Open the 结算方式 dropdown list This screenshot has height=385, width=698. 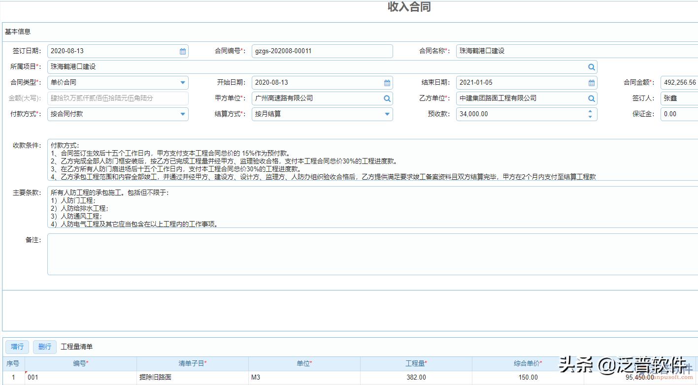click(387, 114)
